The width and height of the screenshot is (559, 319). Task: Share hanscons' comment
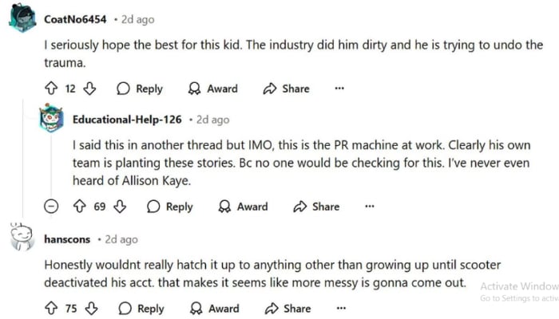(287, 309)
